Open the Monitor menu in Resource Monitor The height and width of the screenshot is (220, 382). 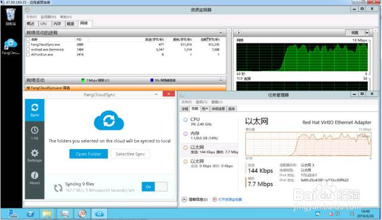(x=48, y=17)
